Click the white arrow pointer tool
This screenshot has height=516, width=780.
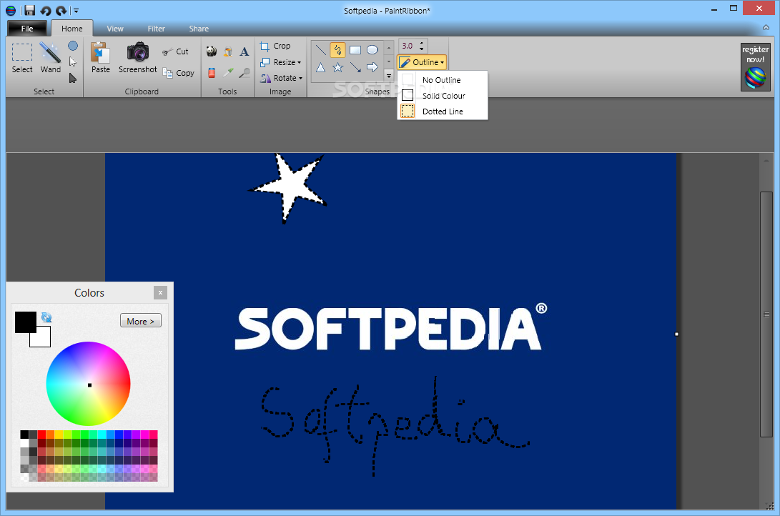coord(73,61)
